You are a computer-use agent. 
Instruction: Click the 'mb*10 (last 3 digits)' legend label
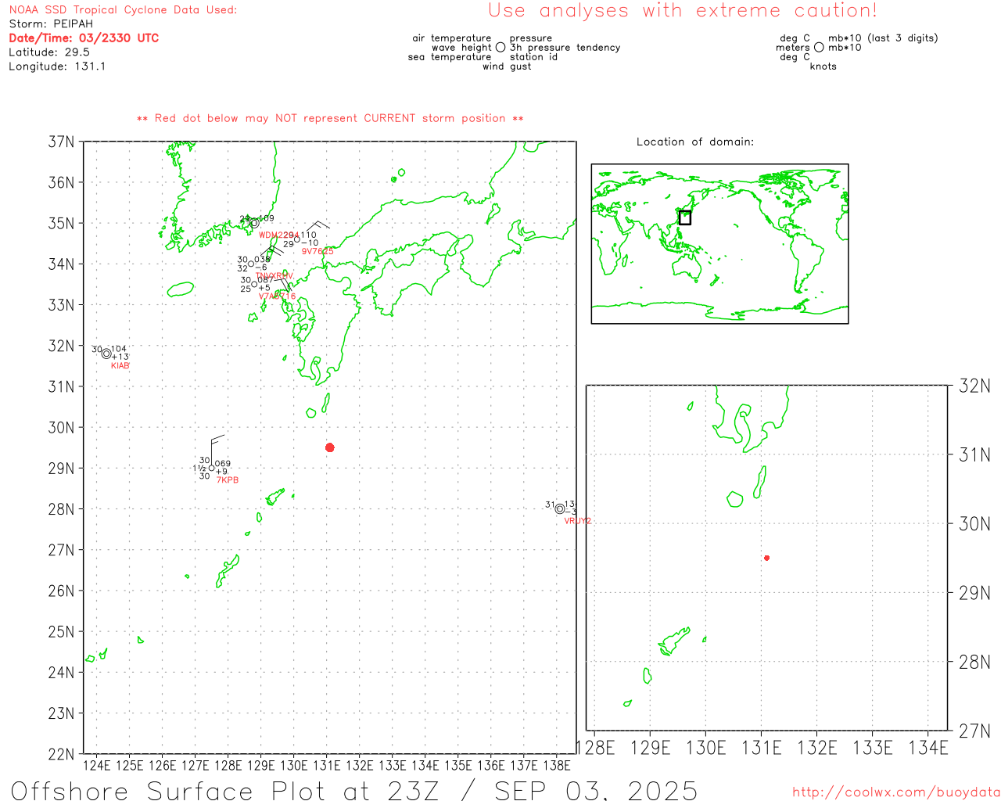[883, 38]
